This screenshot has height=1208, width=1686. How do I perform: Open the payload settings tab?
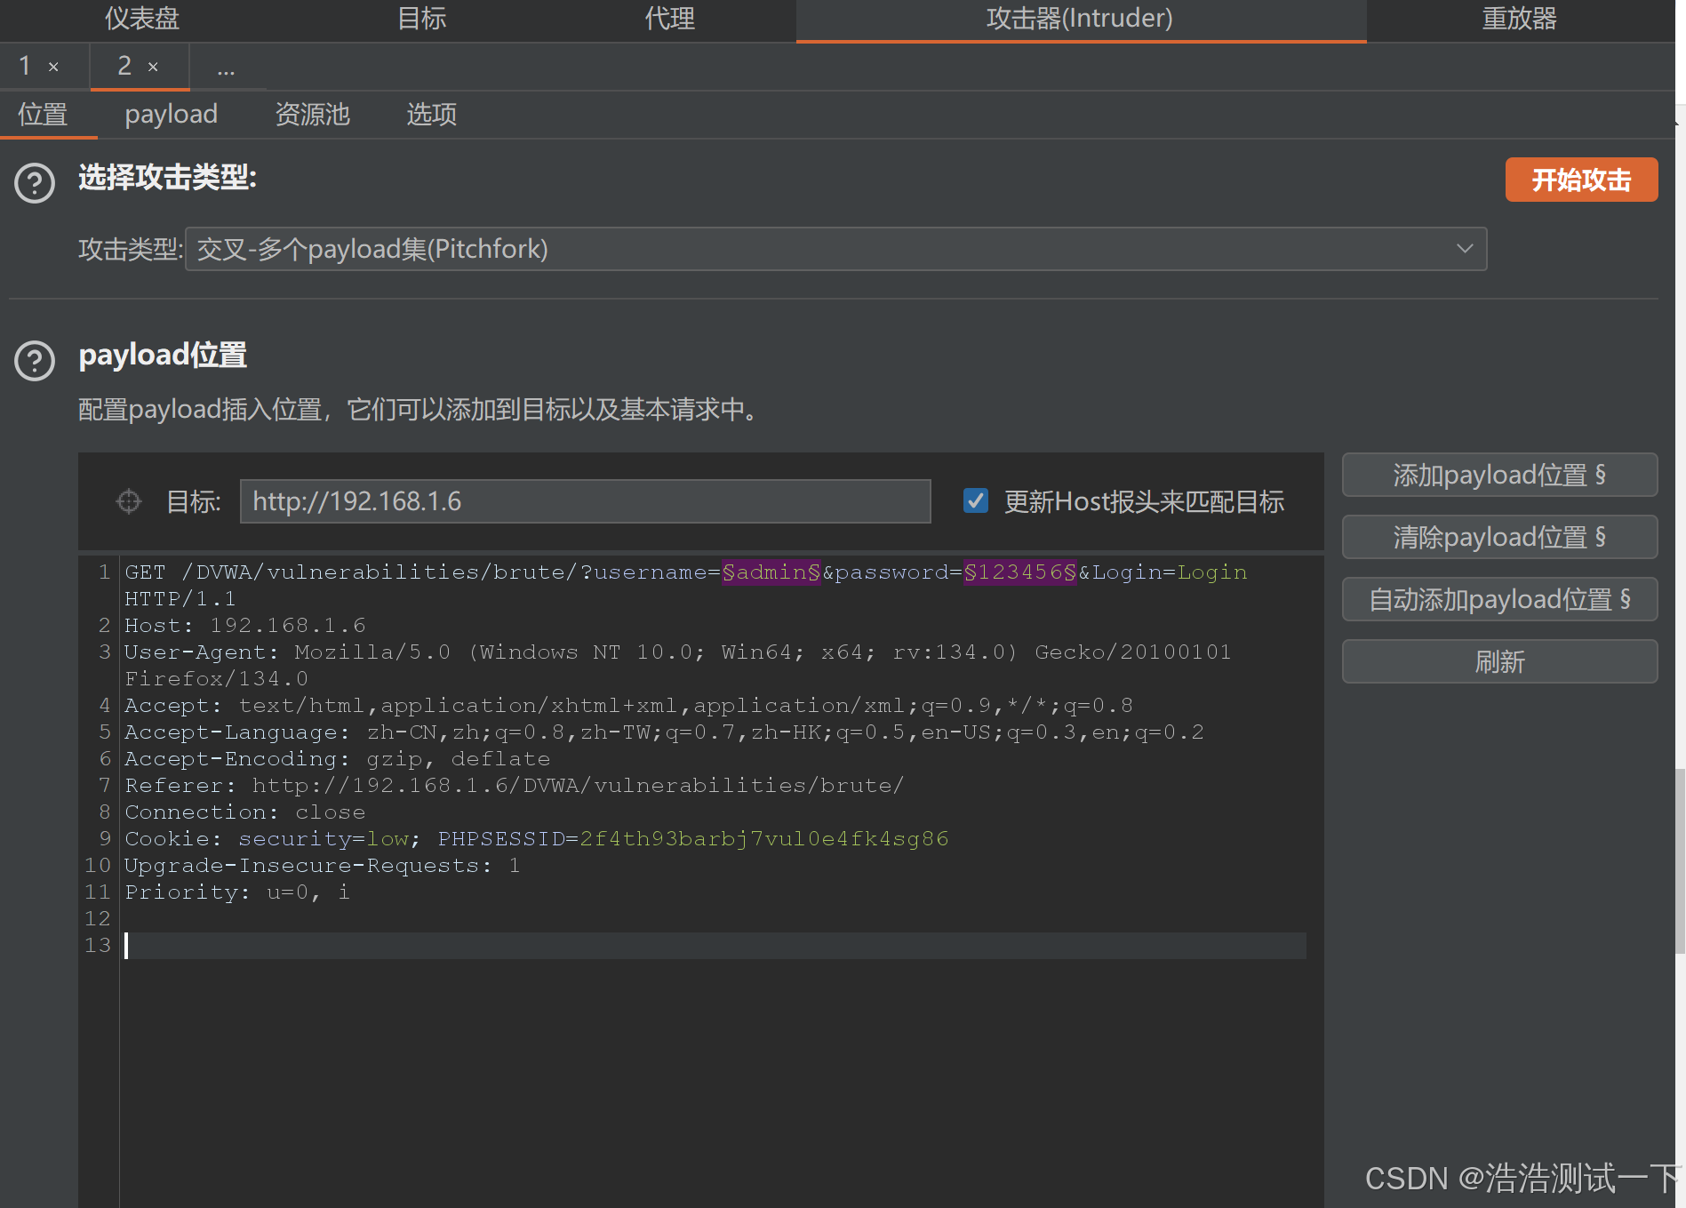171,114
